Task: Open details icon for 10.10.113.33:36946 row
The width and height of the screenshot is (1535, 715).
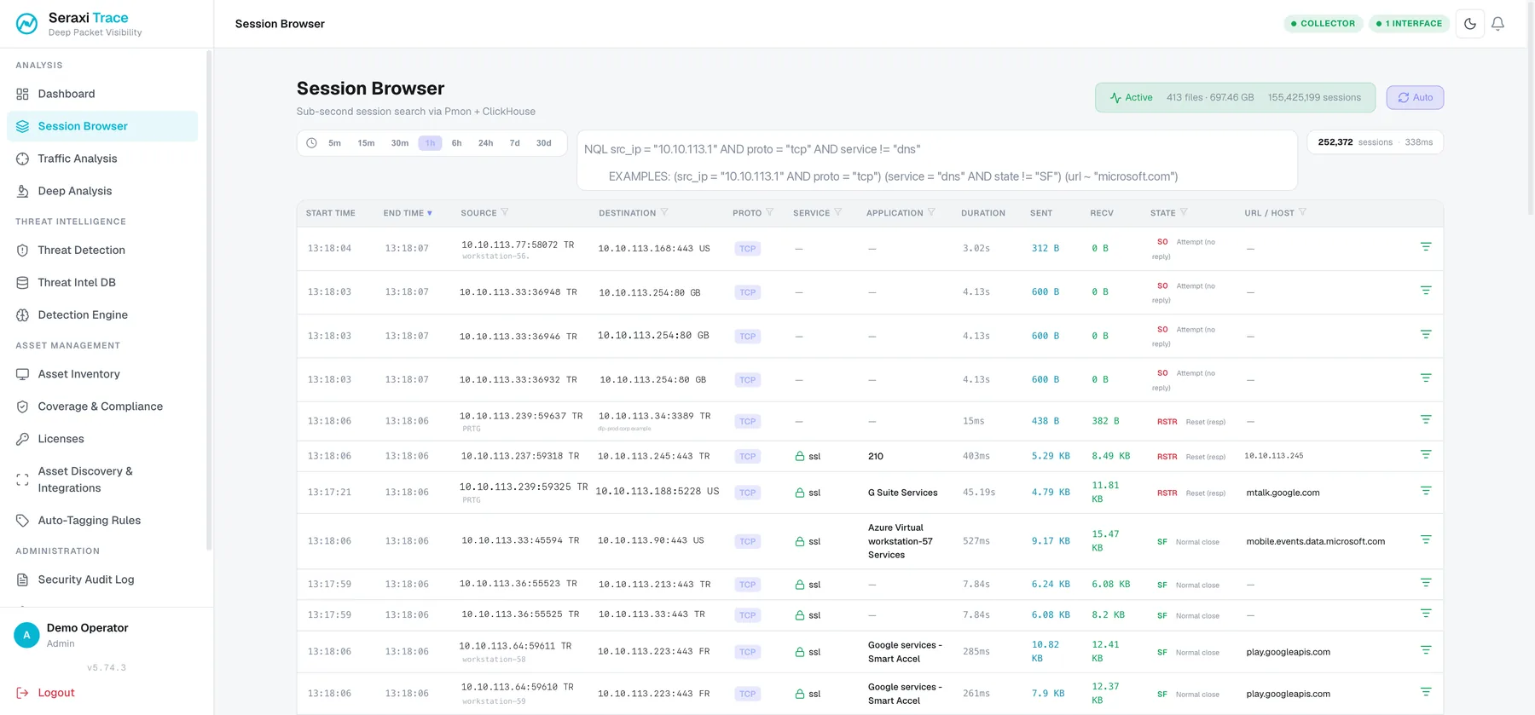Action: (1426, 334)
